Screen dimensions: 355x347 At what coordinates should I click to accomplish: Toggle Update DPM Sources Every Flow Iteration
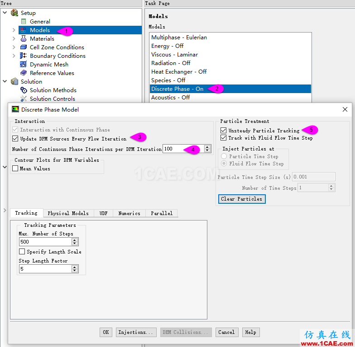click(15, 138)
